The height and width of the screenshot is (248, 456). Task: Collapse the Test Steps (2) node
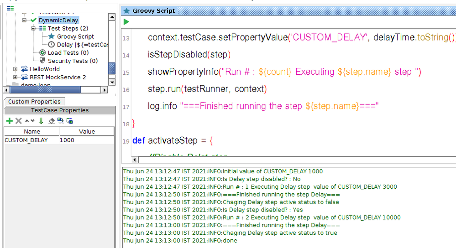(34, 28)
